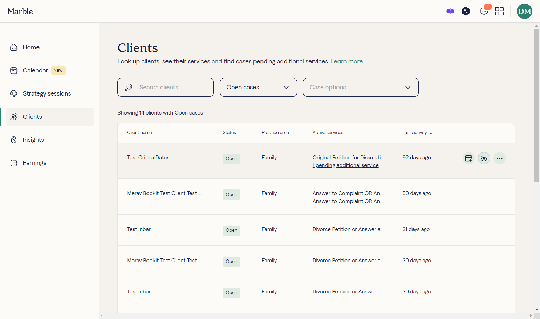Click the Practice area column header
This screenshot has width=540, height=319.
tap(275, 132)
